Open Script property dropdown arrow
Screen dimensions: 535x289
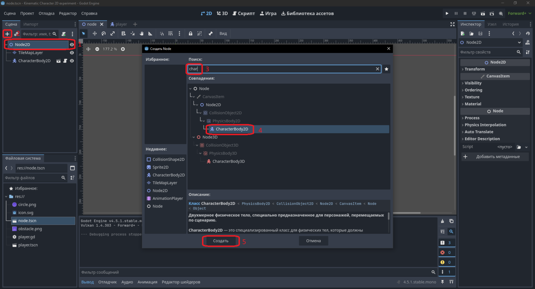(526, 147)
